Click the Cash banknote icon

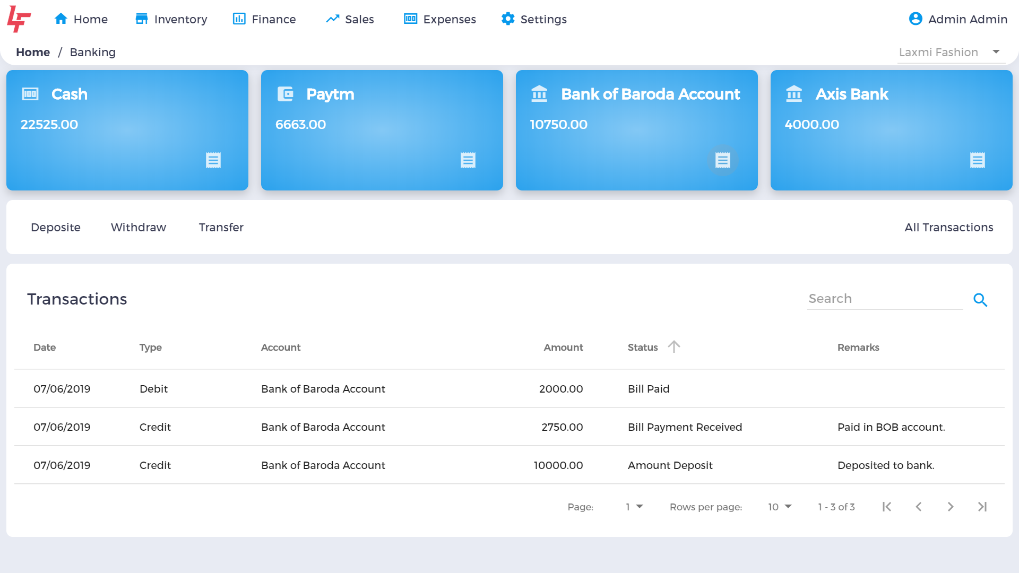[x=30, y=94]
